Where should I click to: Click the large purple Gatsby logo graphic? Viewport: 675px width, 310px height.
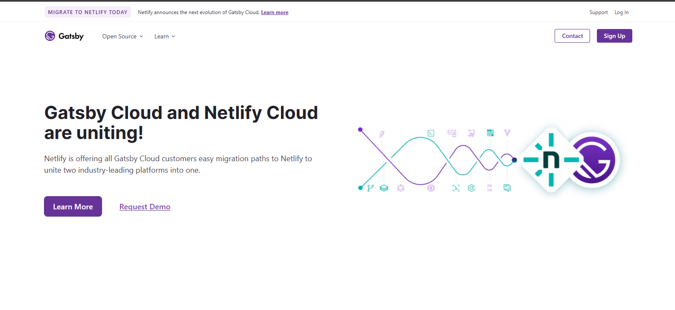(x=594, y=160)
